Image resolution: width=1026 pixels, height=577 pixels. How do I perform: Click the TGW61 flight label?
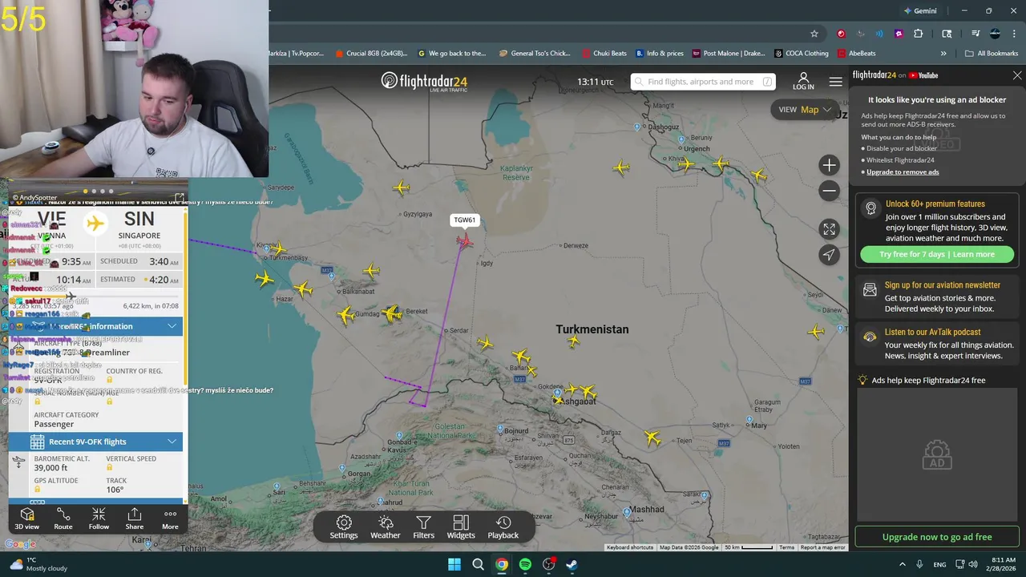464,220
